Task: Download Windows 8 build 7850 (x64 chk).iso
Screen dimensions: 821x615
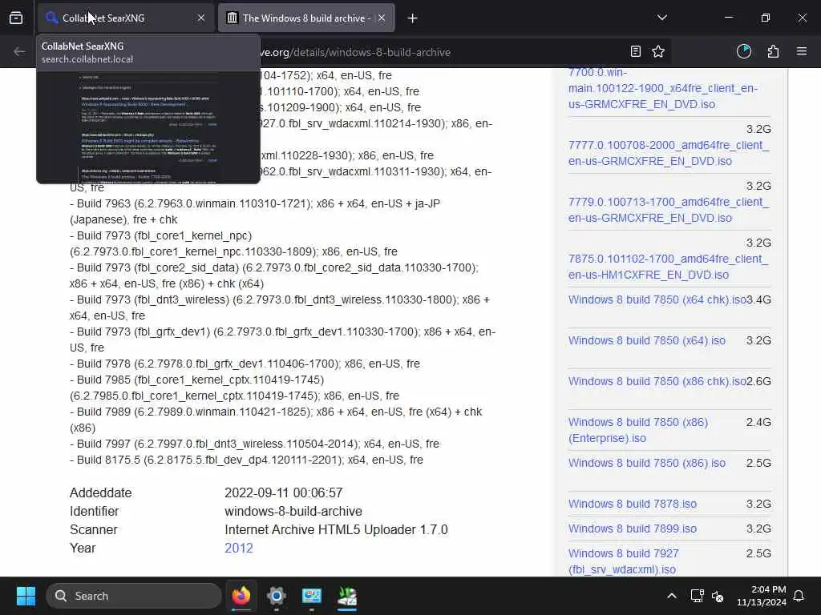Action: point(657,299)
